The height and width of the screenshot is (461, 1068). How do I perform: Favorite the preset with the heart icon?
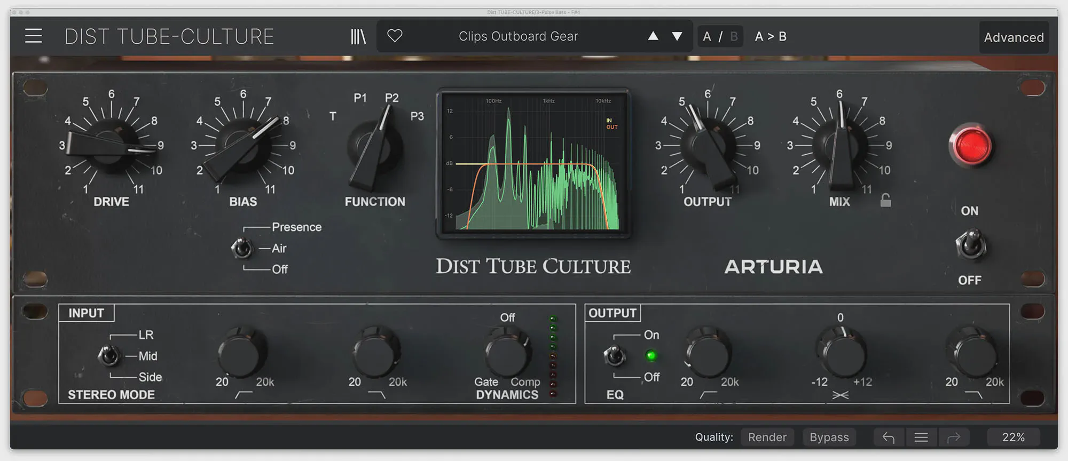(395, 36)
